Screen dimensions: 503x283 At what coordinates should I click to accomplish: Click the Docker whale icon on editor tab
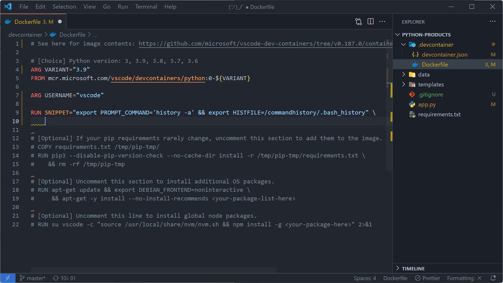8,22
